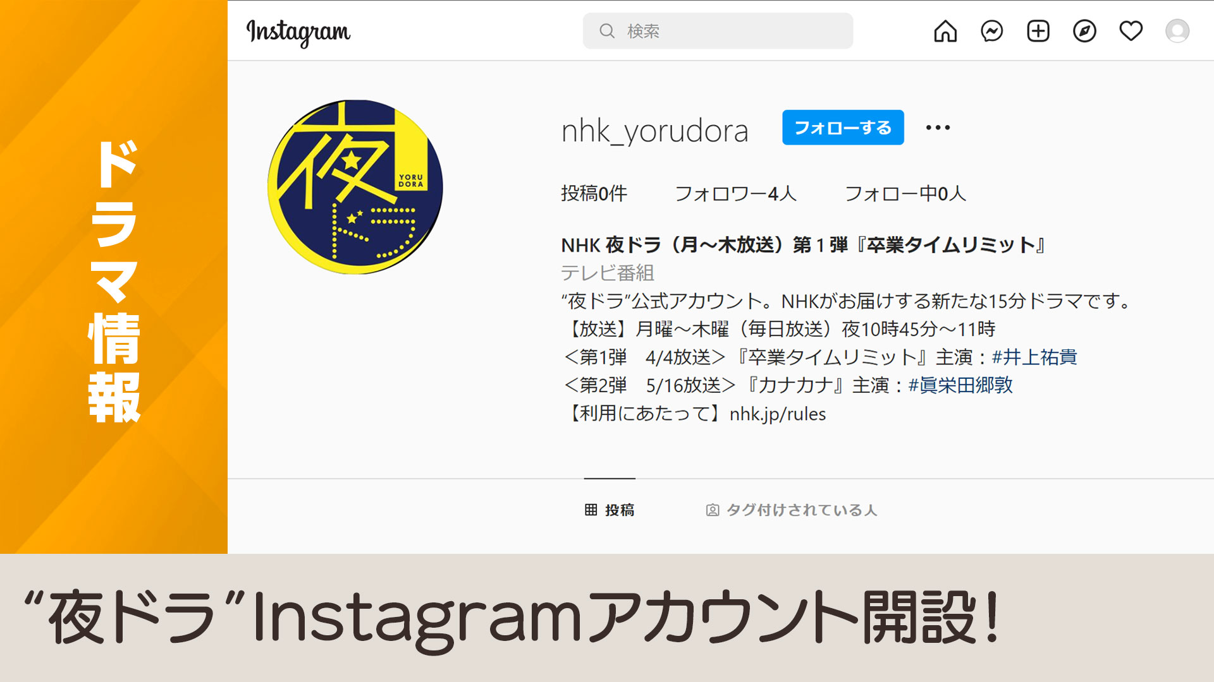Switch to the 投稿 tab
Screen dimensions: 1214x682
tap(610, 510)
